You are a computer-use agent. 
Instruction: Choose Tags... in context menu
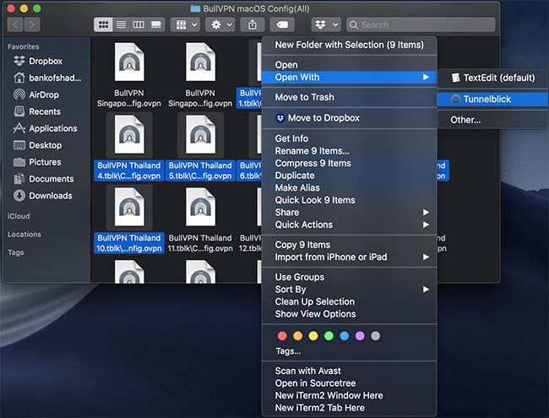click(x=349, y=350)
